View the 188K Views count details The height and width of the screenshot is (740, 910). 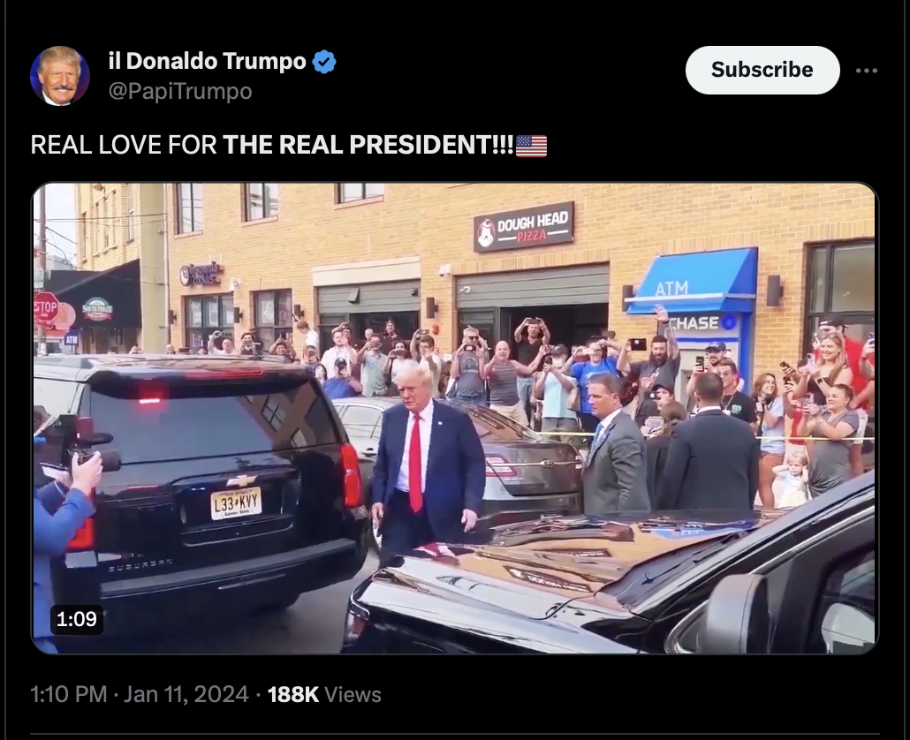click(x=324, y=694)
